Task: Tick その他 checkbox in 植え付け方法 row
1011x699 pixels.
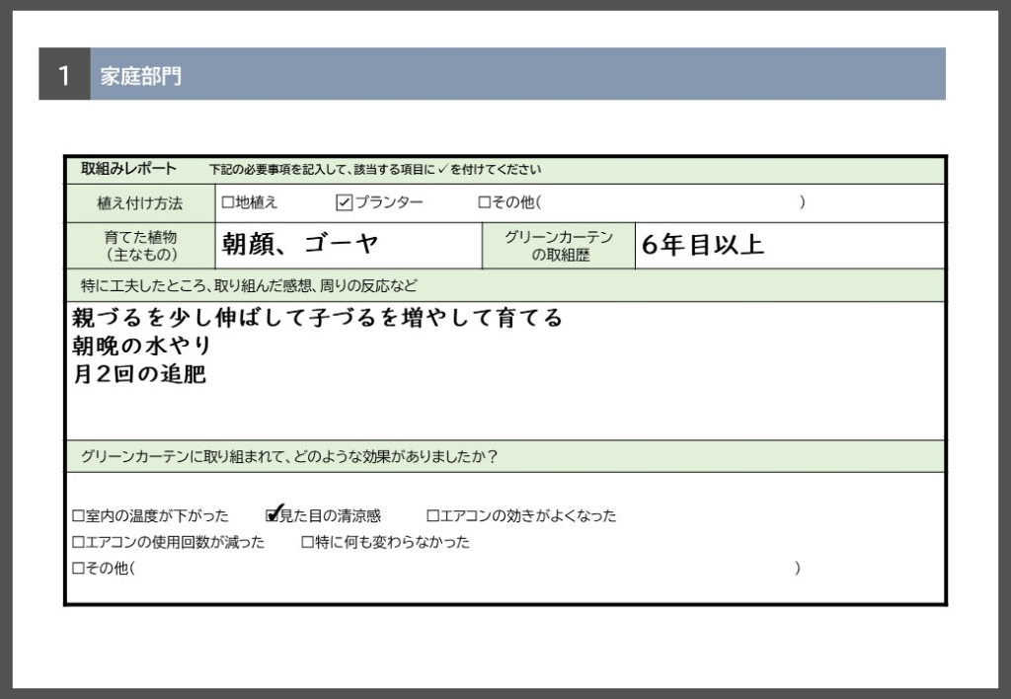Action: [484, 202]
